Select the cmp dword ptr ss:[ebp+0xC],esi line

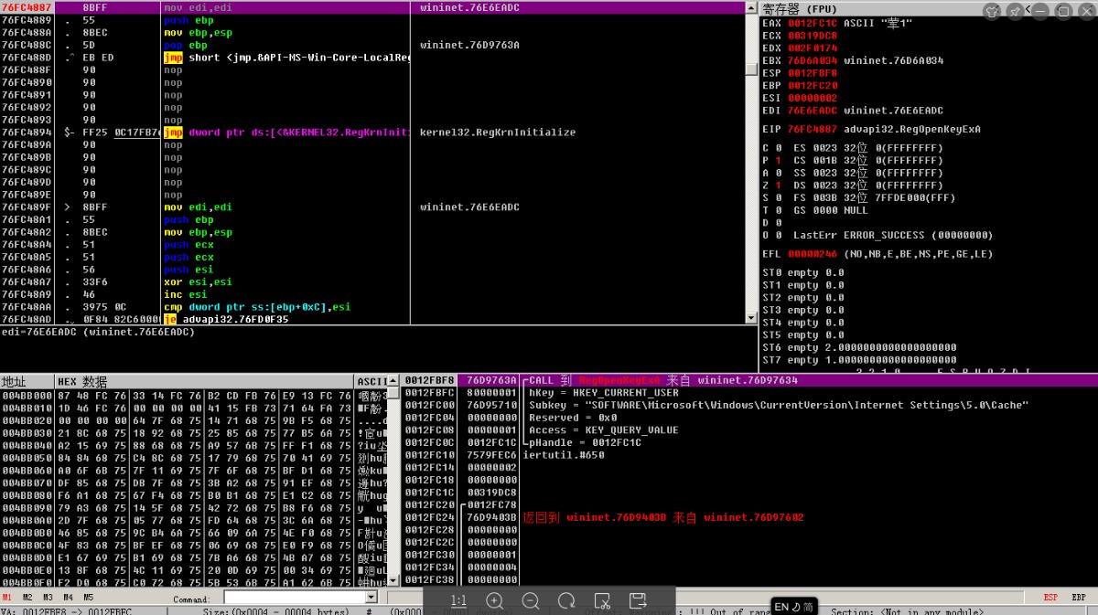[x=258, y=307]
